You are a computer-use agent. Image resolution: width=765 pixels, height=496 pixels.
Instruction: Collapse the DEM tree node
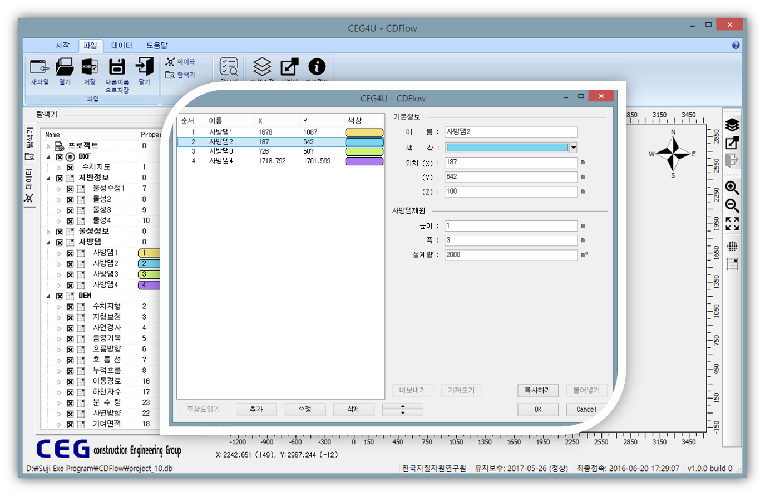pos(48,296)
